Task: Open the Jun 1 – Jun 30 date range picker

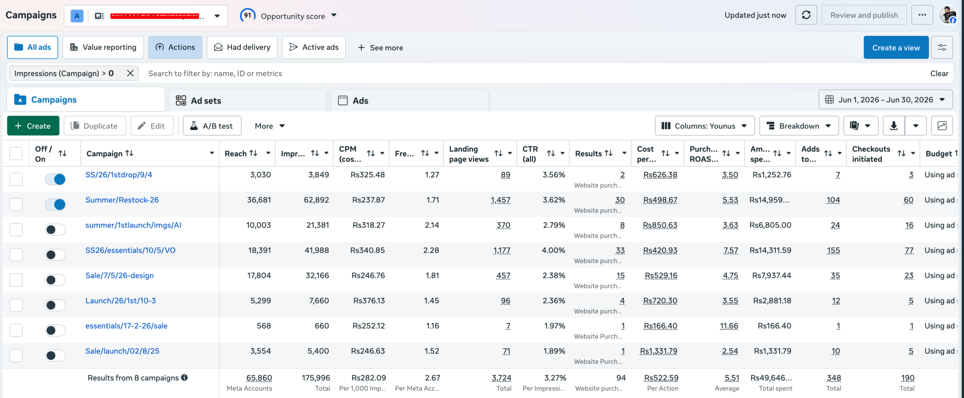Action: pyautogui.click(x=886, y=100)
